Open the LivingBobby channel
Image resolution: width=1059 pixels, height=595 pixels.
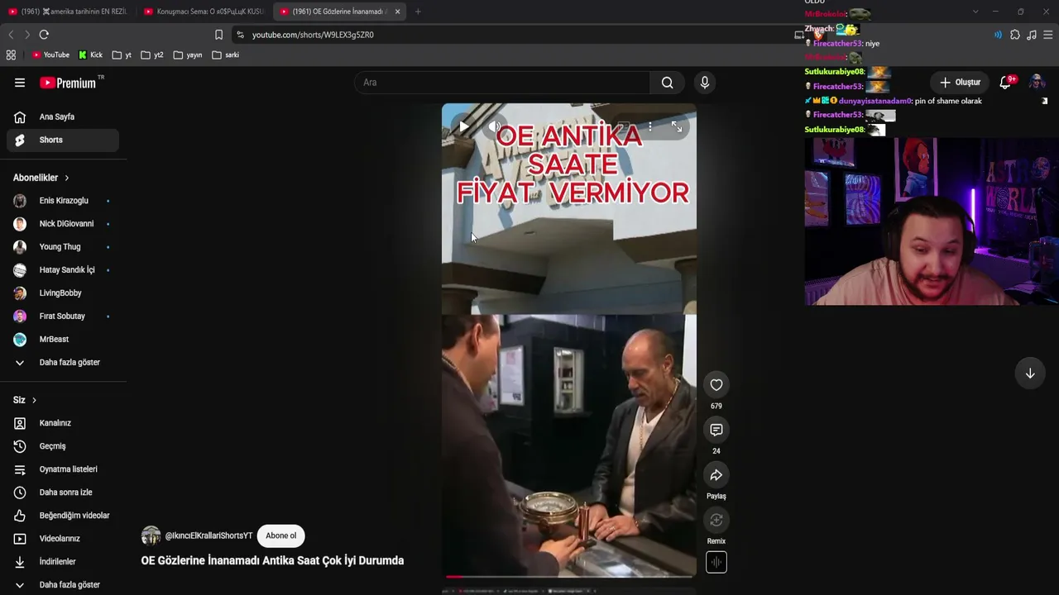[x=63, y=293]
